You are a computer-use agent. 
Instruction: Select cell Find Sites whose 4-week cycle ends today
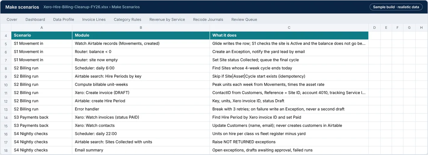pos(289,68)
